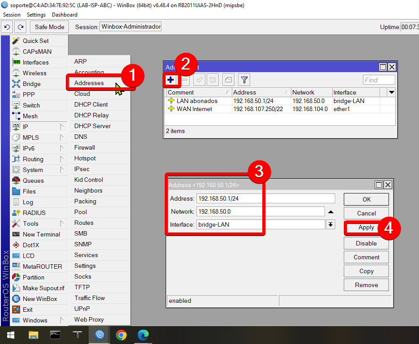Click the Apply button
Image resolution: width=419 pixels, height=344 pixels.
366,228
